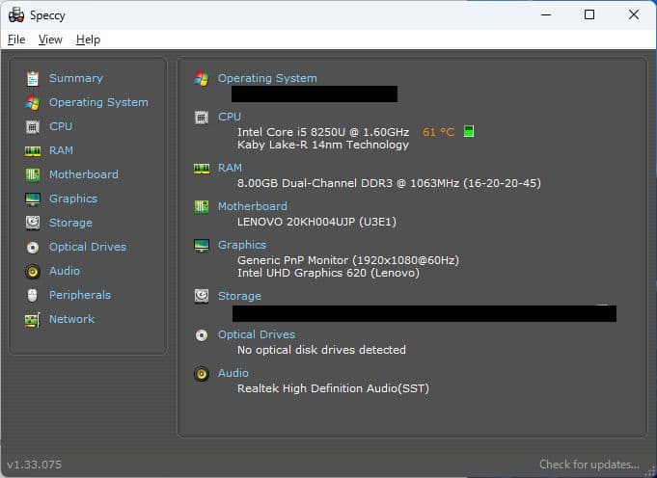Minimize the Speccy window
Screen dimensions: 657x478
pos(546,14)
